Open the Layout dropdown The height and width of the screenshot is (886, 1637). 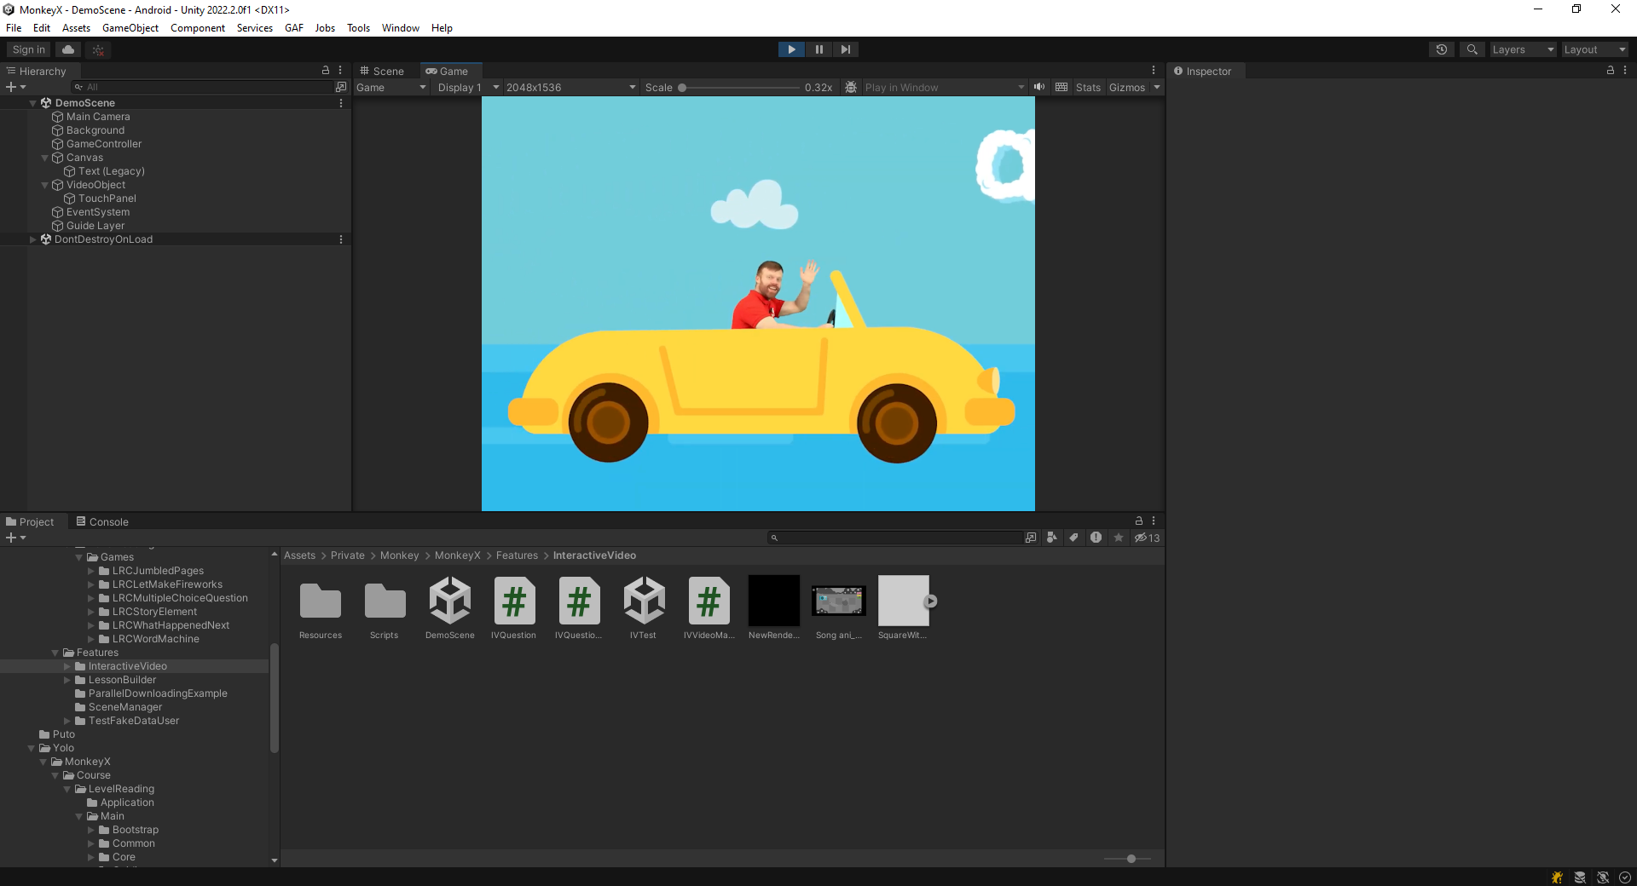pos(1594,49)
